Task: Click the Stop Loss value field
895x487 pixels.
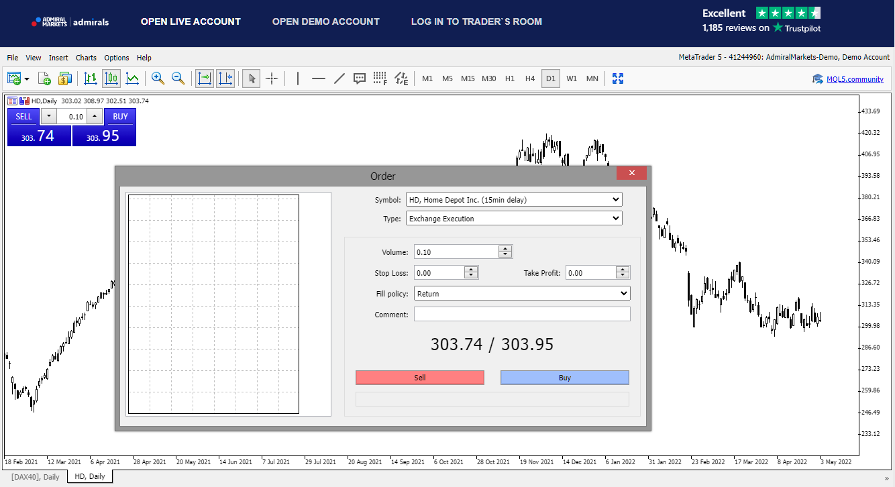Action: click(x=439, y=272)
